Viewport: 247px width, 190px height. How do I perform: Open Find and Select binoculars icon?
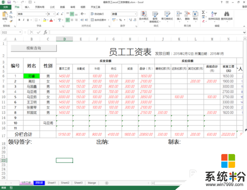pos(227,14)
